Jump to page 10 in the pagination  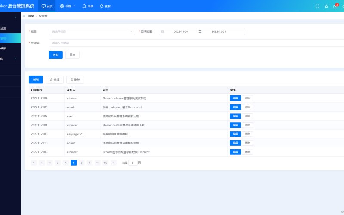[x=105, y=163]
